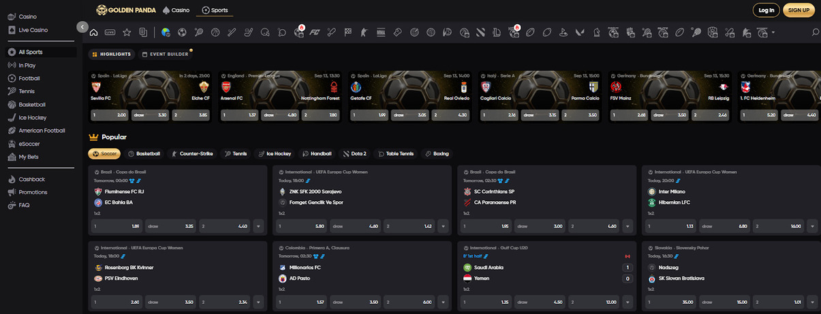Open Casino in the left sidebar
This screenshot has width=821, height=314.
tap(28, 16)
